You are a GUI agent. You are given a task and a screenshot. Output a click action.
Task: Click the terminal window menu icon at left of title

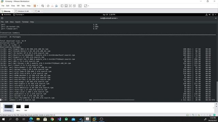(2, 18)
